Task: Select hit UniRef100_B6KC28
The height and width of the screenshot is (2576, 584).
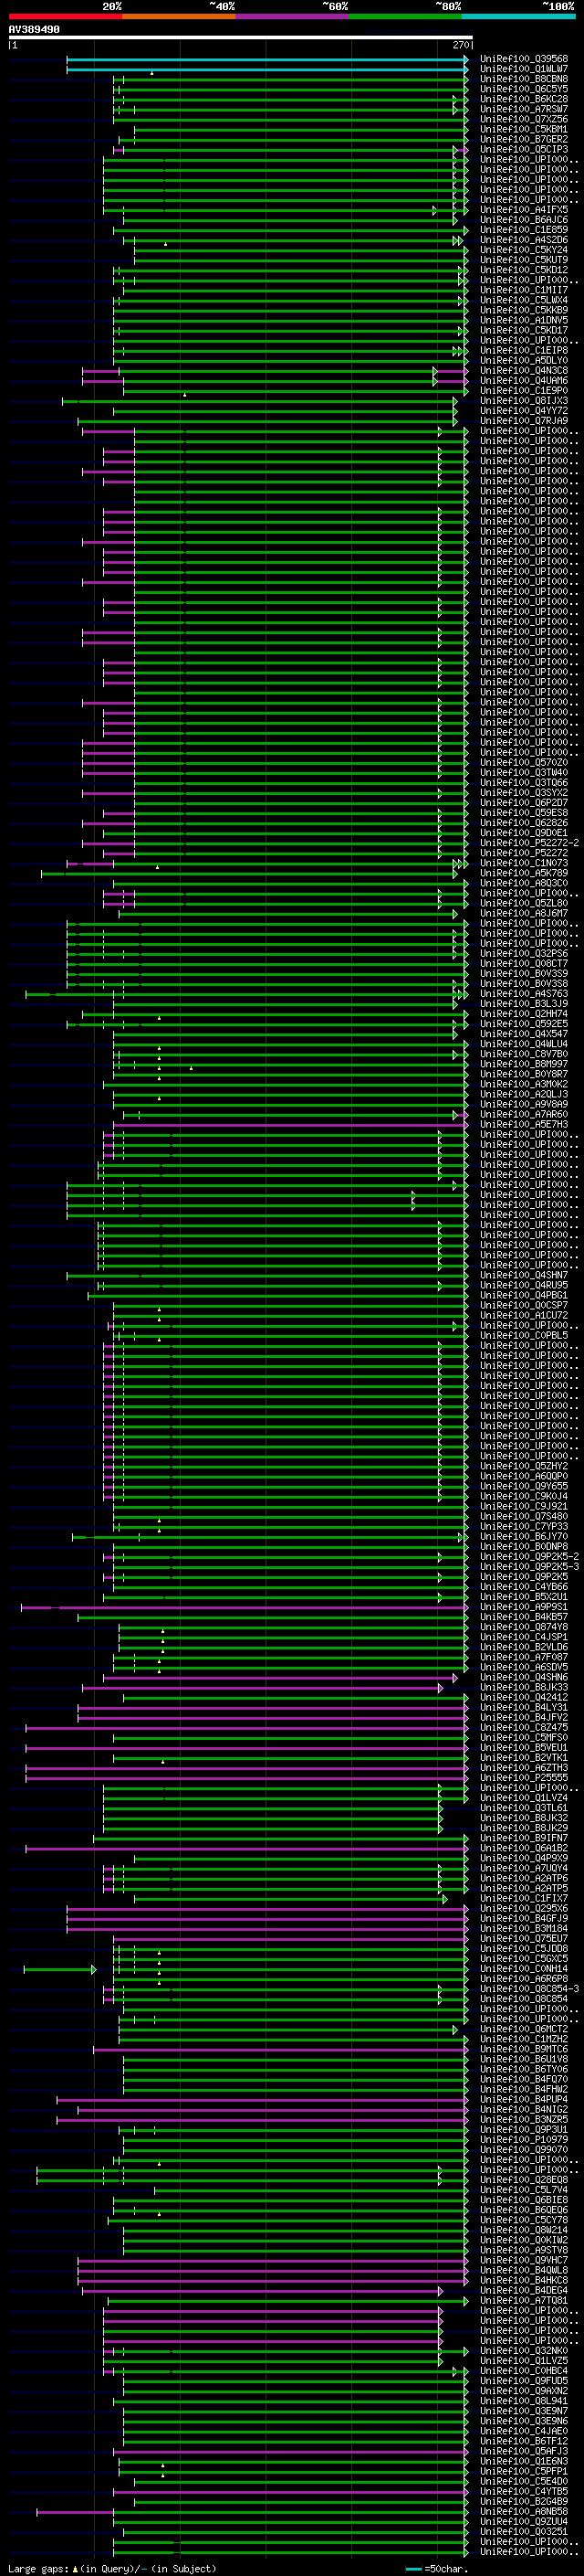Action: click(524, 99)
